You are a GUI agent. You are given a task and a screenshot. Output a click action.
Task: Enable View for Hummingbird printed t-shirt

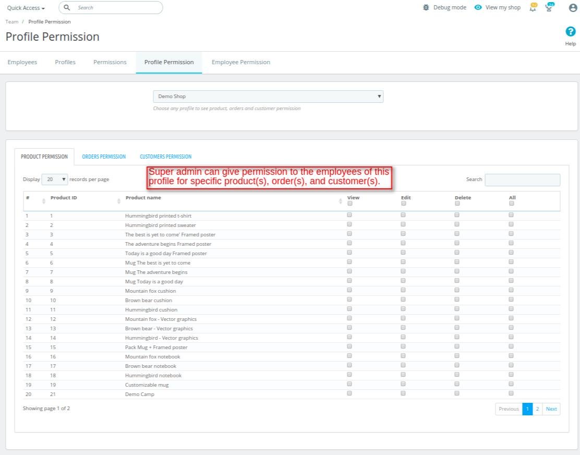tap(349, 215)
